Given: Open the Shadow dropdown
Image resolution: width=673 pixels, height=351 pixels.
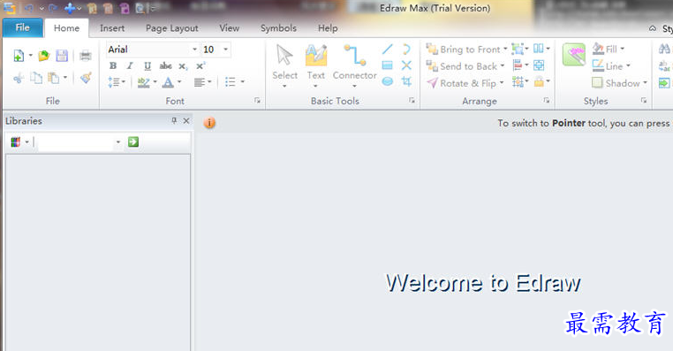Looking at the screenshot, I should coord(620,82).
